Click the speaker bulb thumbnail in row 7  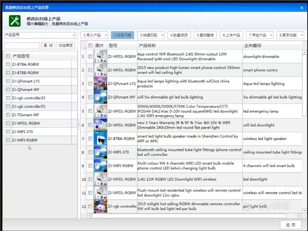pyautogui.click(x=100, y=139)
